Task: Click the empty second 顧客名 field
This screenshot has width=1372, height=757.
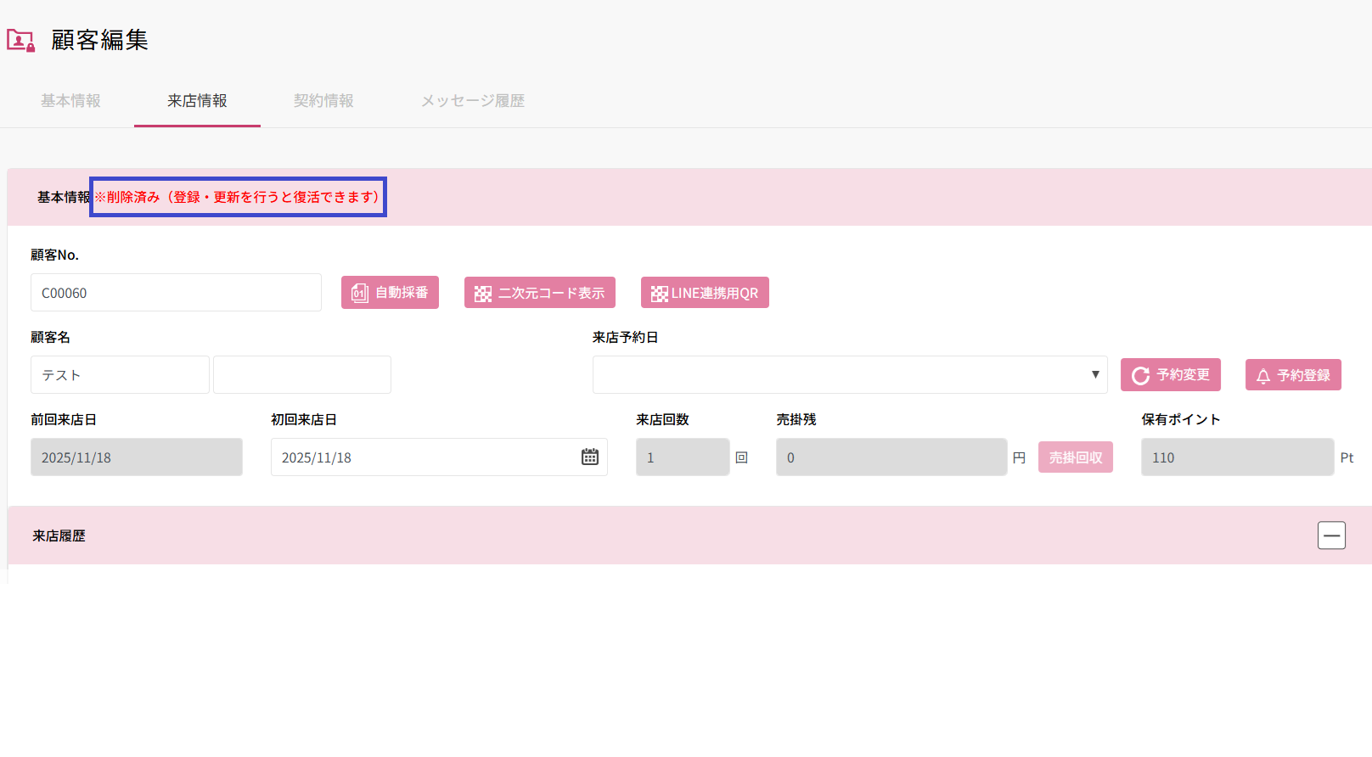Action: [302, 375]
